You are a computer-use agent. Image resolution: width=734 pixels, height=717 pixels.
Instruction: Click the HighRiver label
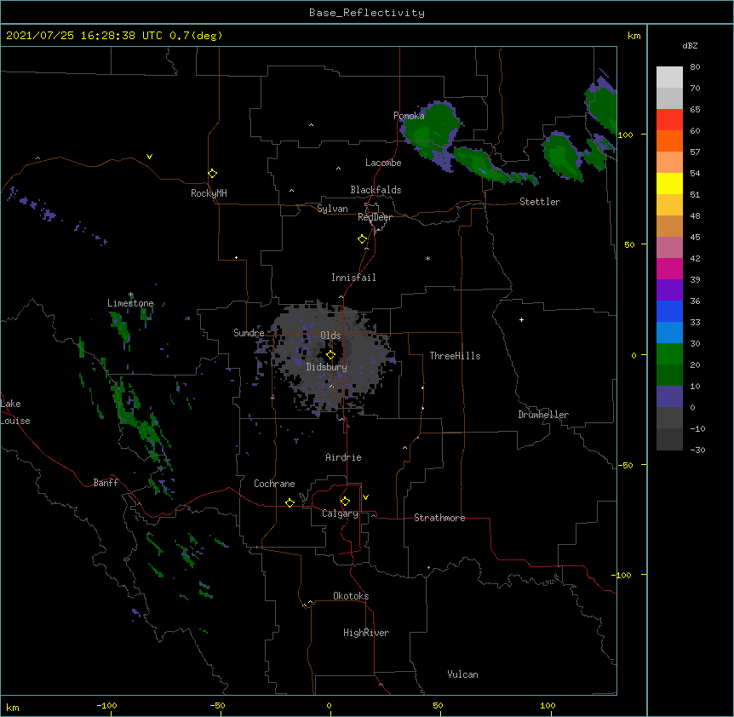tap(366, 633)
